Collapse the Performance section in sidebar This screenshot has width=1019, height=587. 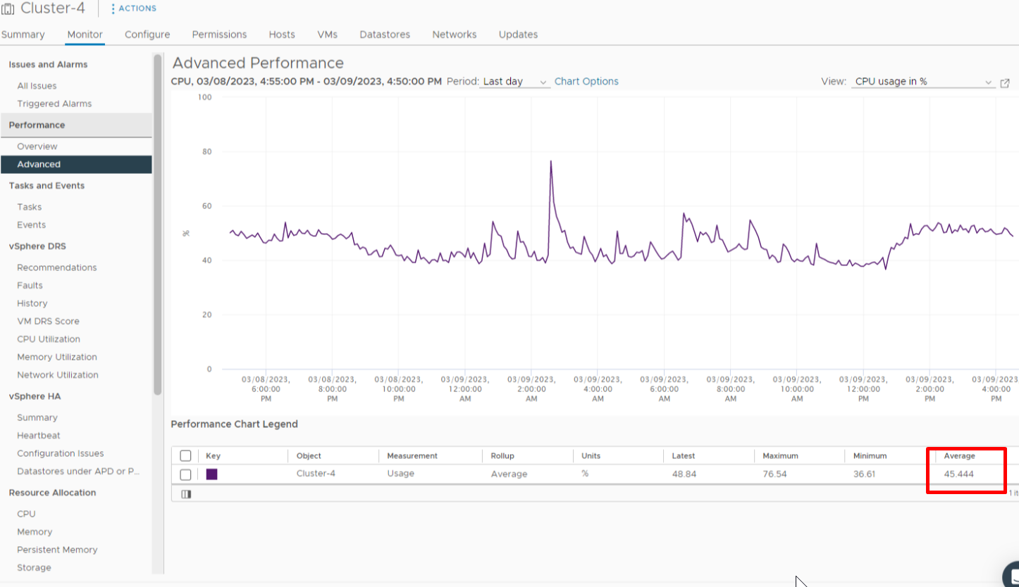pyautogui.click(x=37, y=125)
